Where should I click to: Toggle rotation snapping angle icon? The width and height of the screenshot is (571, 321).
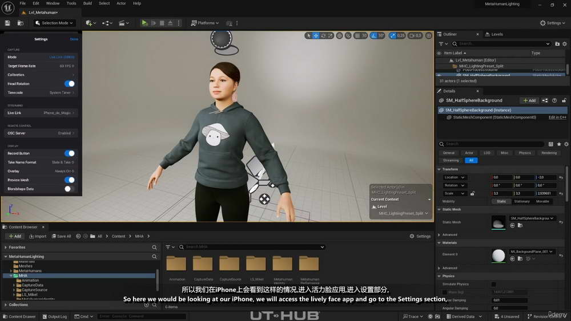(x=374, y=35)
